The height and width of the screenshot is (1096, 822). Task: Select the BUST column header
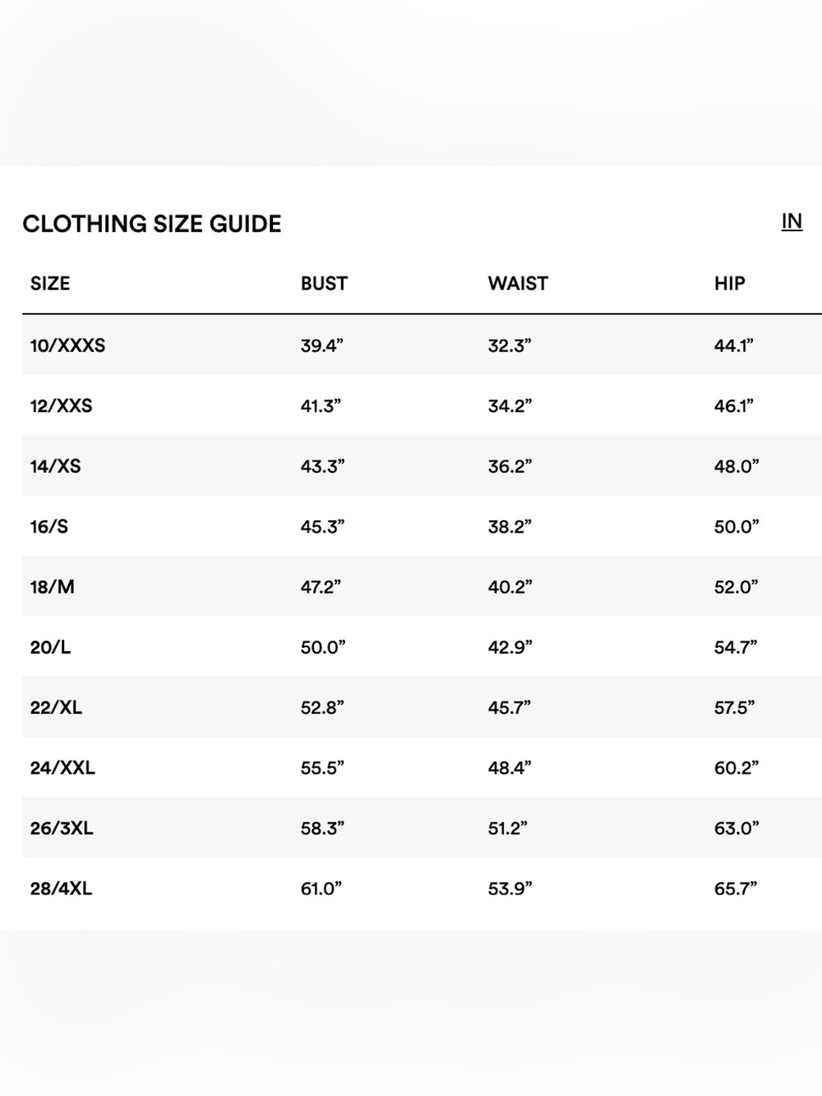point(324,284)
